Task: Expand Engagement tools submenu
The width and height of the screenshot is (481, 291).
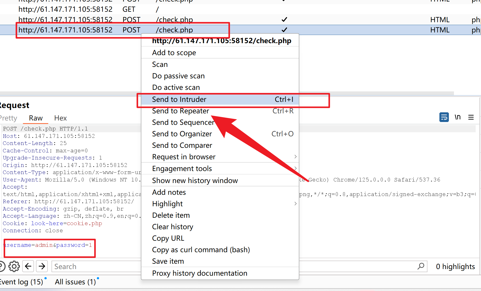Action: click(220, 168)
